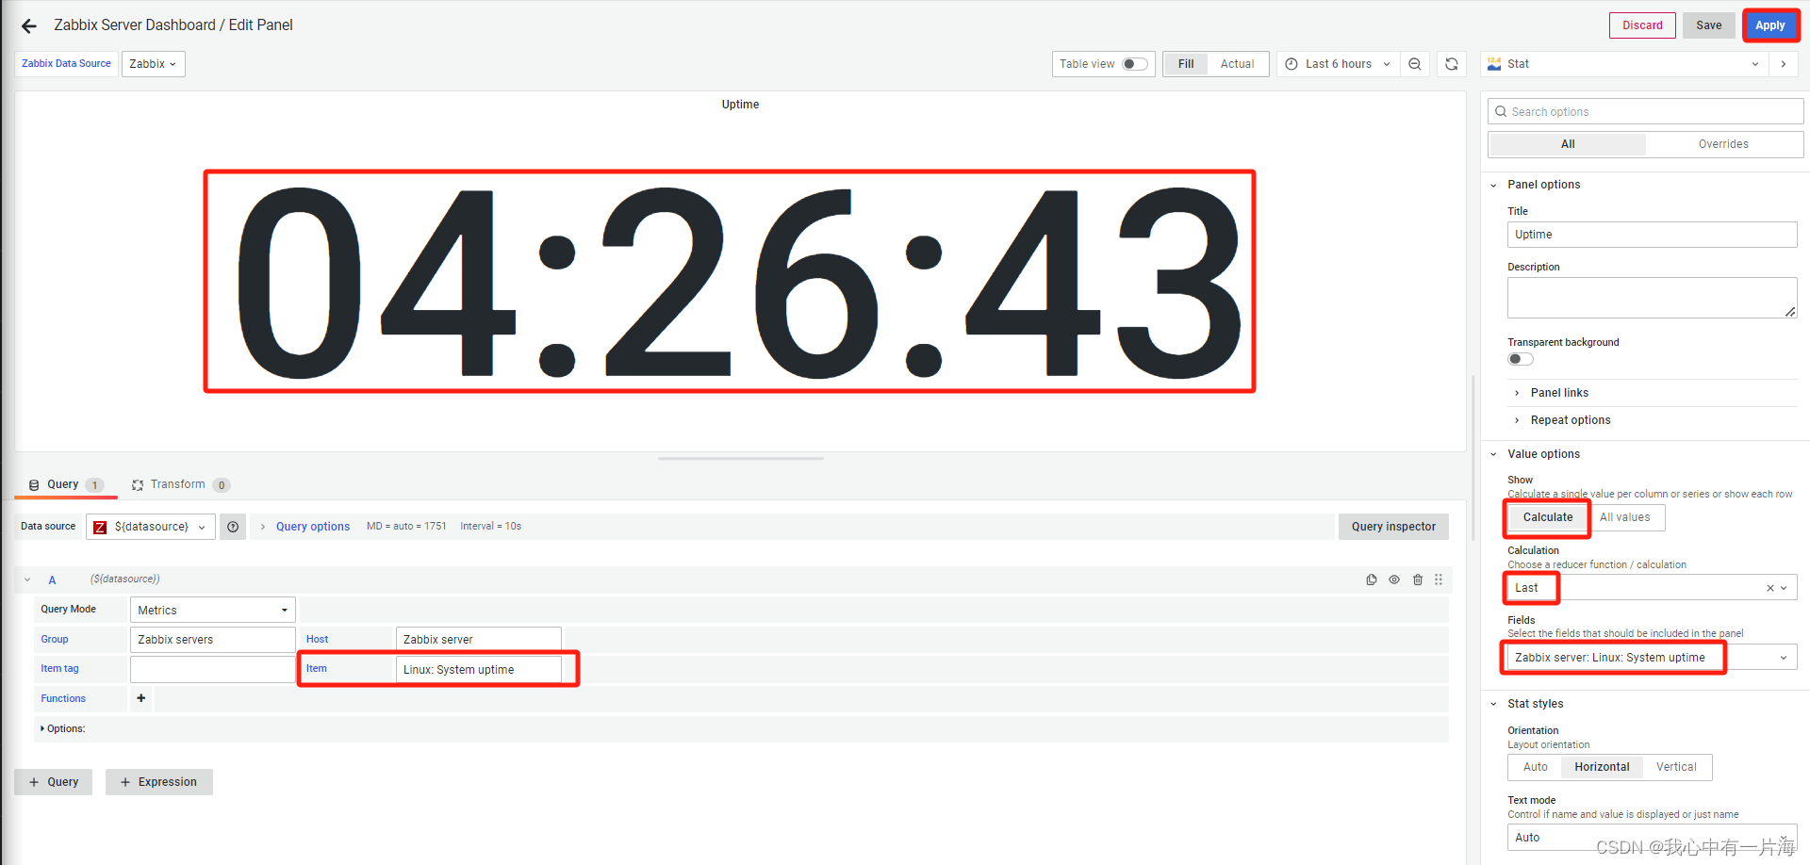Choose Horizontal orientation
The width and height of the screenshot is (1810, 865).
tap(1602, 767)
